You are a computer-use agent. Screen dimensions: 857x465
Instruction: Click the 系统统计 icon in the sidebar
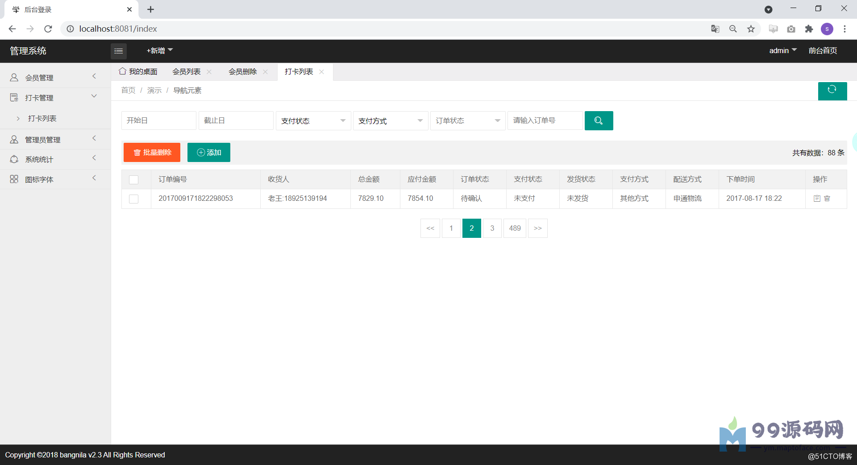click(x=14, y=159)
